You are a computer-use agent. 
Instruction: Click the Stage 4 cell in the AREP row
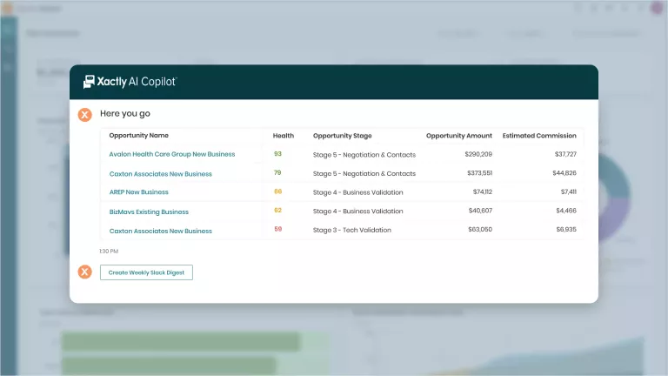click(357, 192)
